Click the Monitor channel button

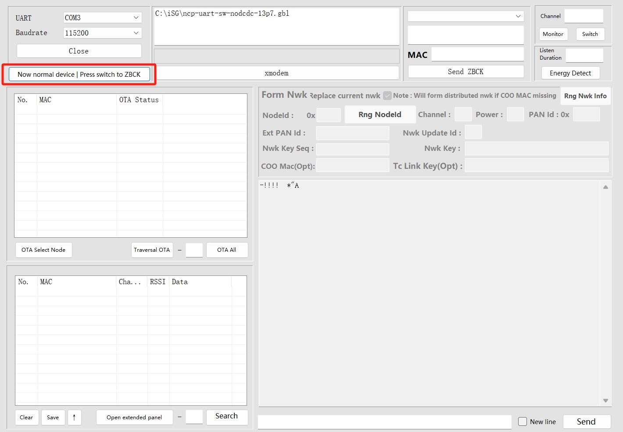[553, 34]
